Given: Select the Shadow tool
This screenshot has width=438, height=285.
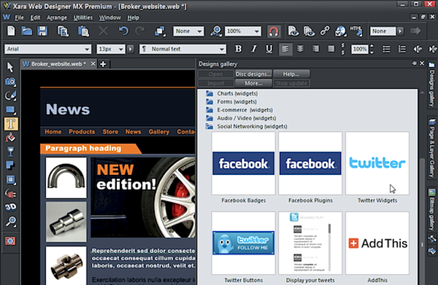Looking at the screenshot, I should point(10,165).
